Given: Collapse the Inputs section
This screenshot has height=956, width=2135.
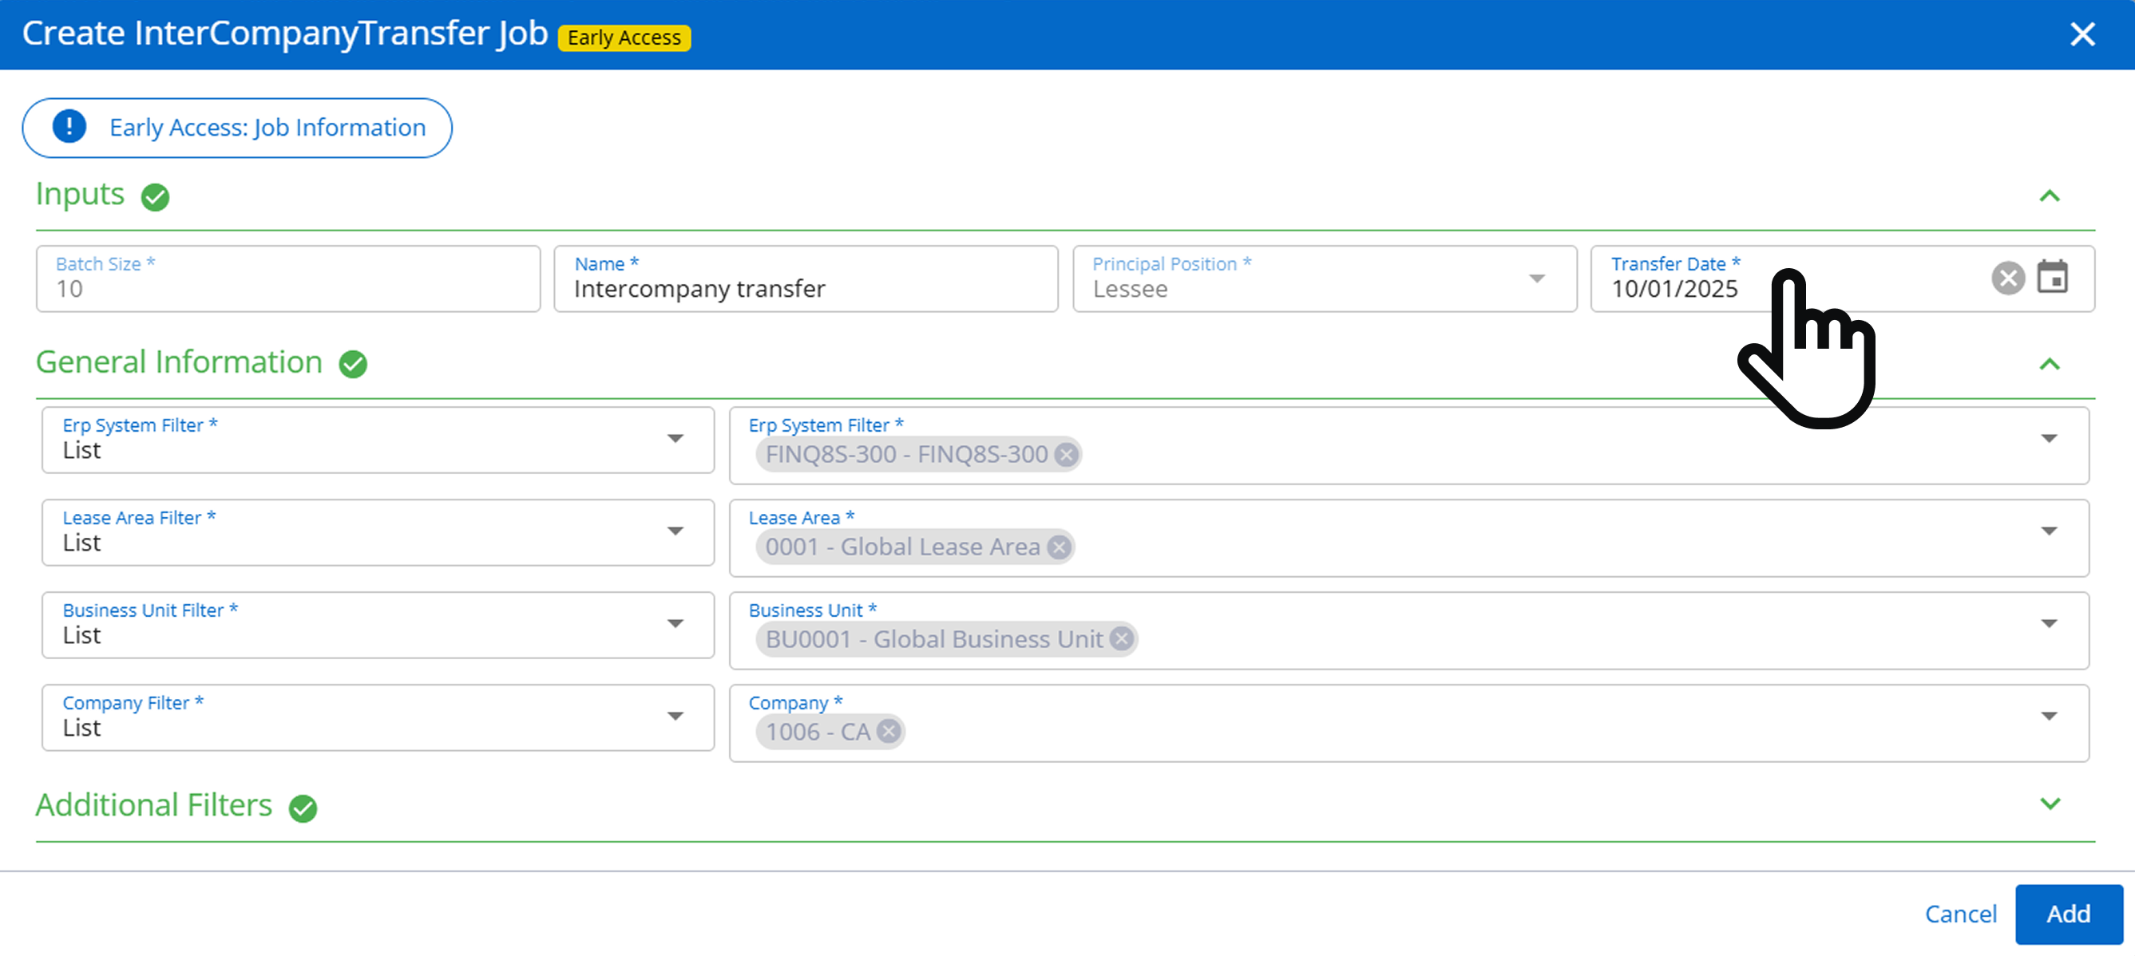Looking at the screenshot, I should tap(2049, 196).
